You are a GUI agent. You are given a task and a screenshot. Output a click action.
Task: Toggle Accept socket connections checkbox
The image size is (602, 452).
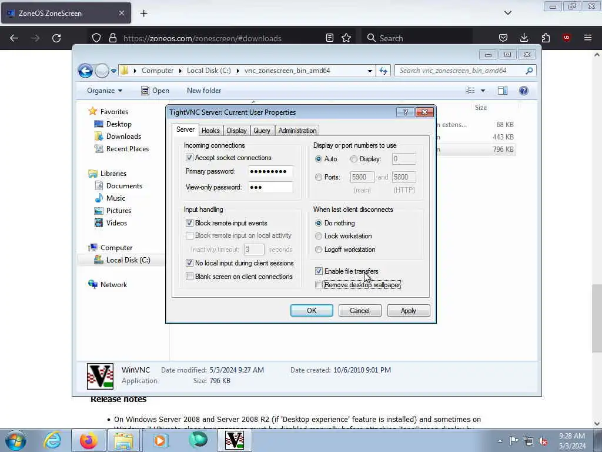(x=189, y=158)
